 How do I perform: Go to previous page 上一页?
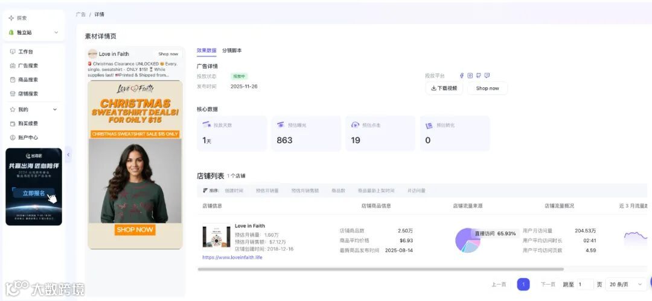(499, 284)
